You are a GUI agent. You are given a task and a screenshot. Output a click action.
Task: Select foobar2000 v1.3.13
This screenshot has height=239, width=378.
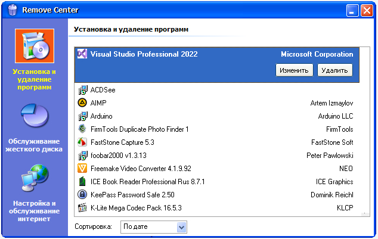click(x=216, y=156)
